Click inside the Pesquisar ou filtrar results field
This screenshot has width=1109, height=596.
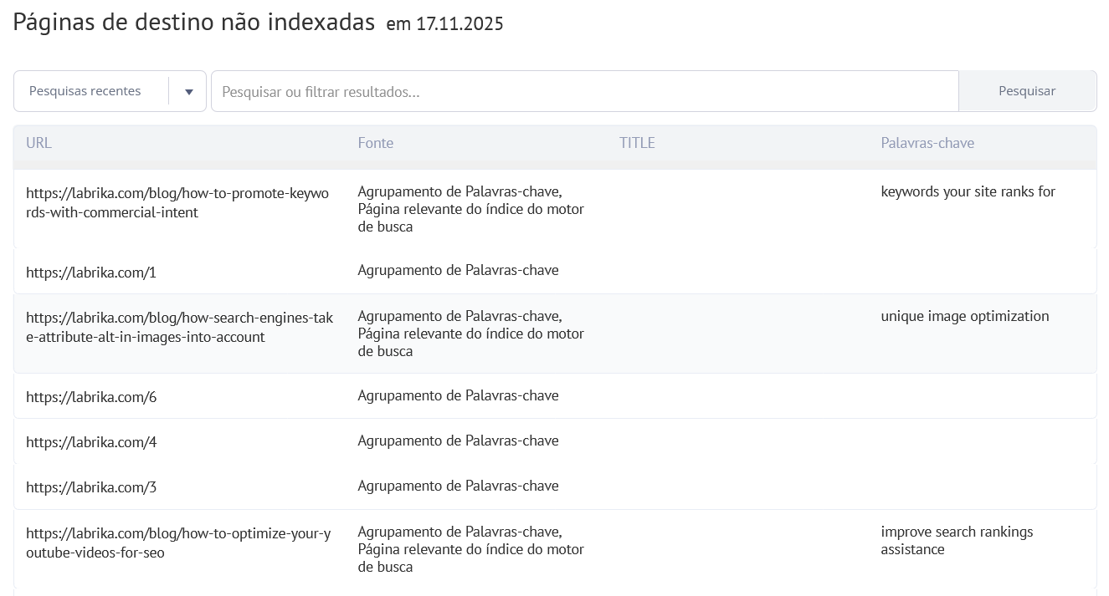(584, 90)
